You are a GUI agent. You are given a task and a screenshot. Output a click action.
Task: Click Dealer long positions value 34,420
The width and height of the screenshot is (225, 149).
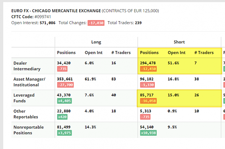[x=64, y=63]
